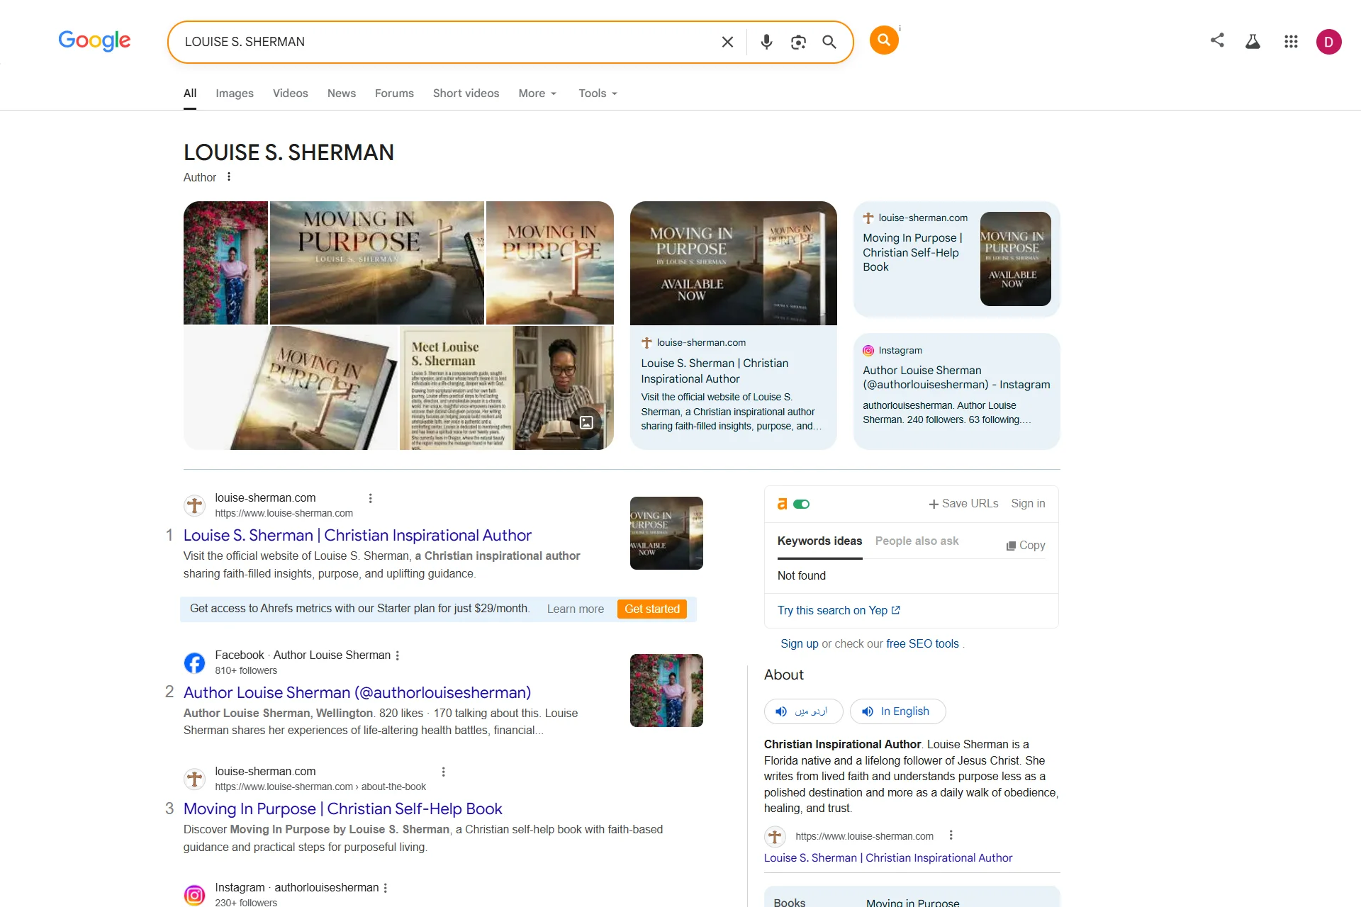Expand the Tools dropdown
The width and height of the screenshot is (1361, 907).
[x=598, y=94]
